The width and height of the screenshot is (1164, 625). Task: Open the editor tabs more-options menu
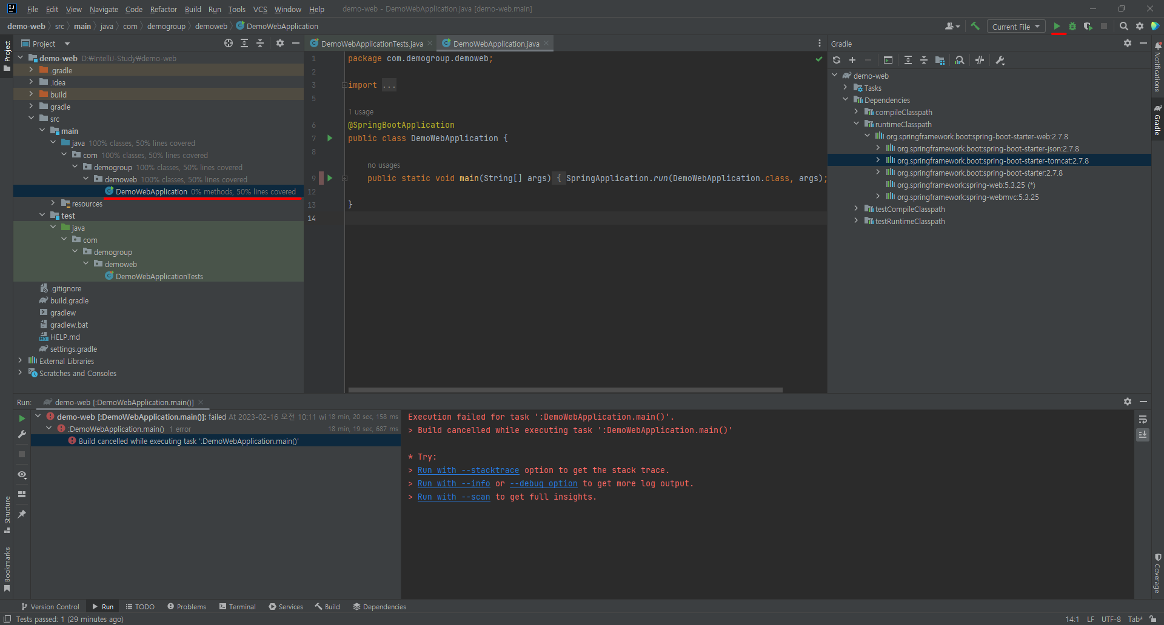tap(820, 43)
